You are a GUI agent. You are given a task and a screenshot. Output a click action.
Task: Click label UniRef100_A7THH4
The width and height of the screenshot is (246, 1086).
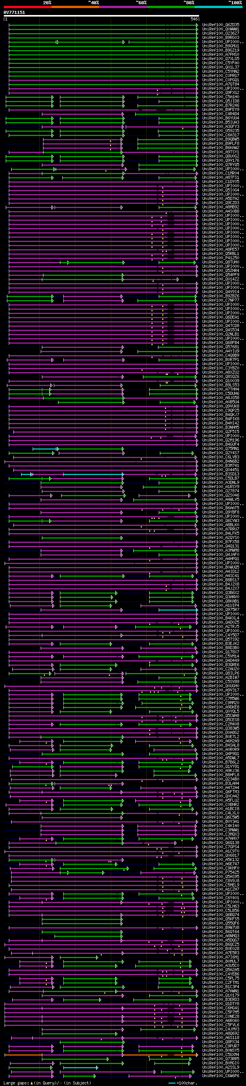click(221, 389)
